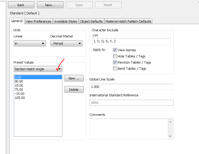Click the Global Line Scale field

(131, 87)
